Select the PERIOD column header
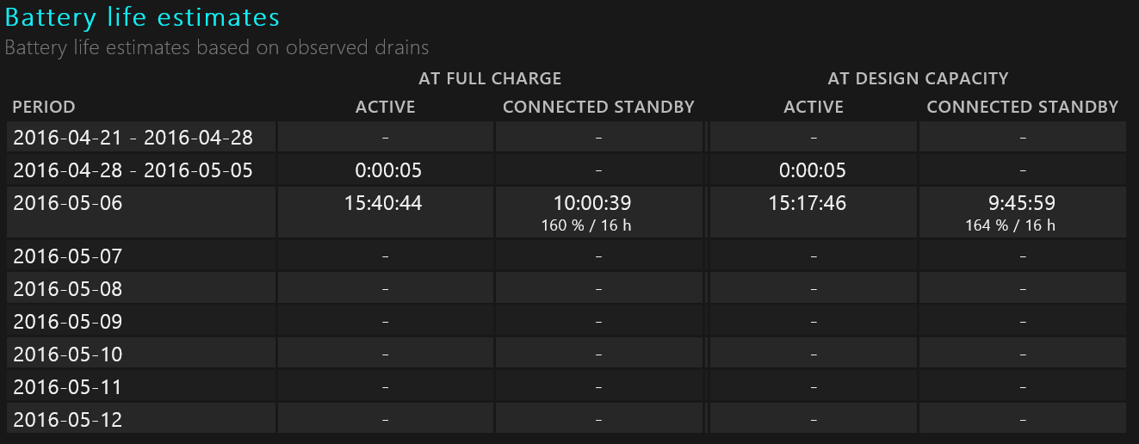This screenshot has height=444, width=1139. click(44, 107)
